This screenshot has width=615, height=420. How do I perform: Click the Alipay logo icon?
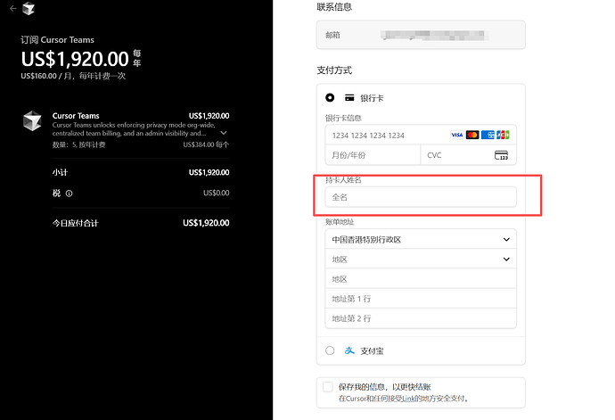(x=349, y=350)
